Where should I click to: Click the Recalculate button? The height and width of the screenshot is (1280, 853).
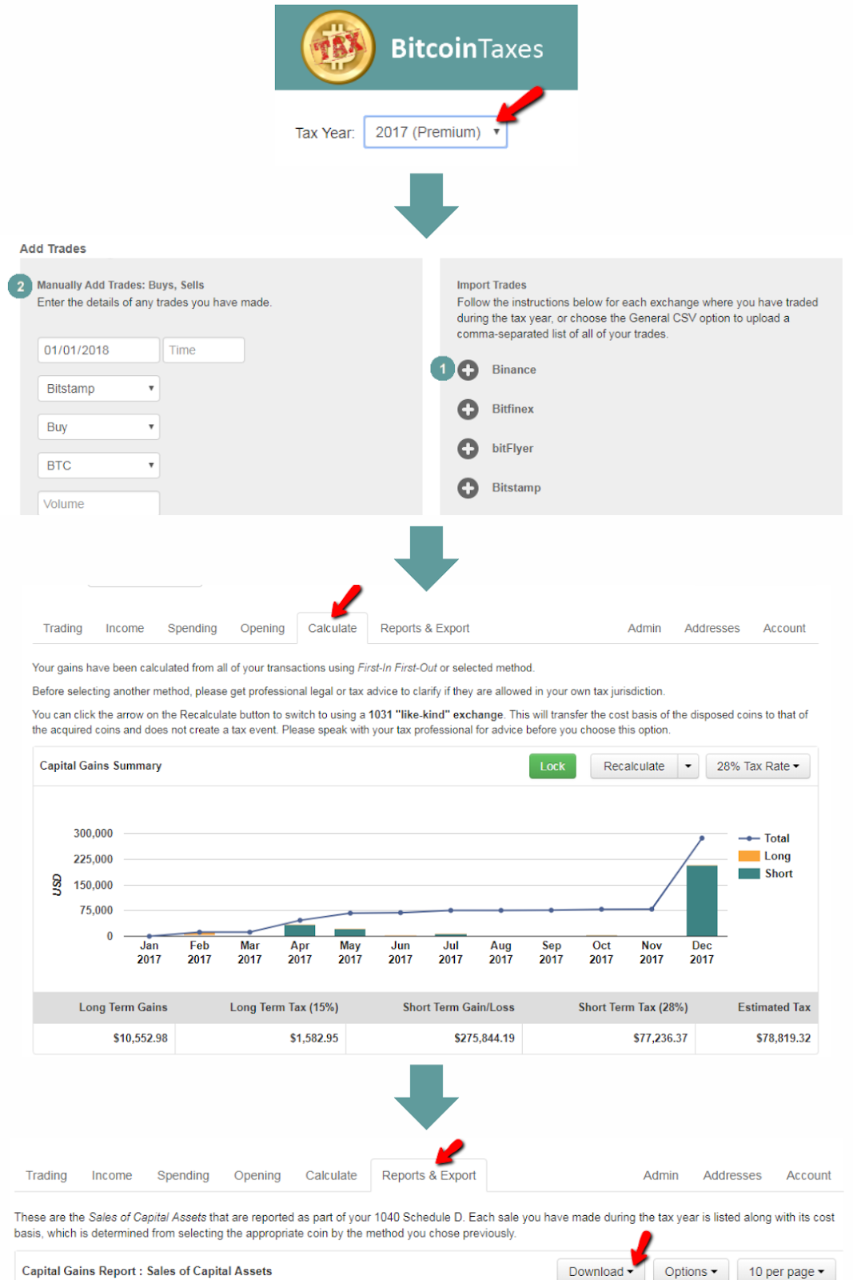(x=634, y=766)
